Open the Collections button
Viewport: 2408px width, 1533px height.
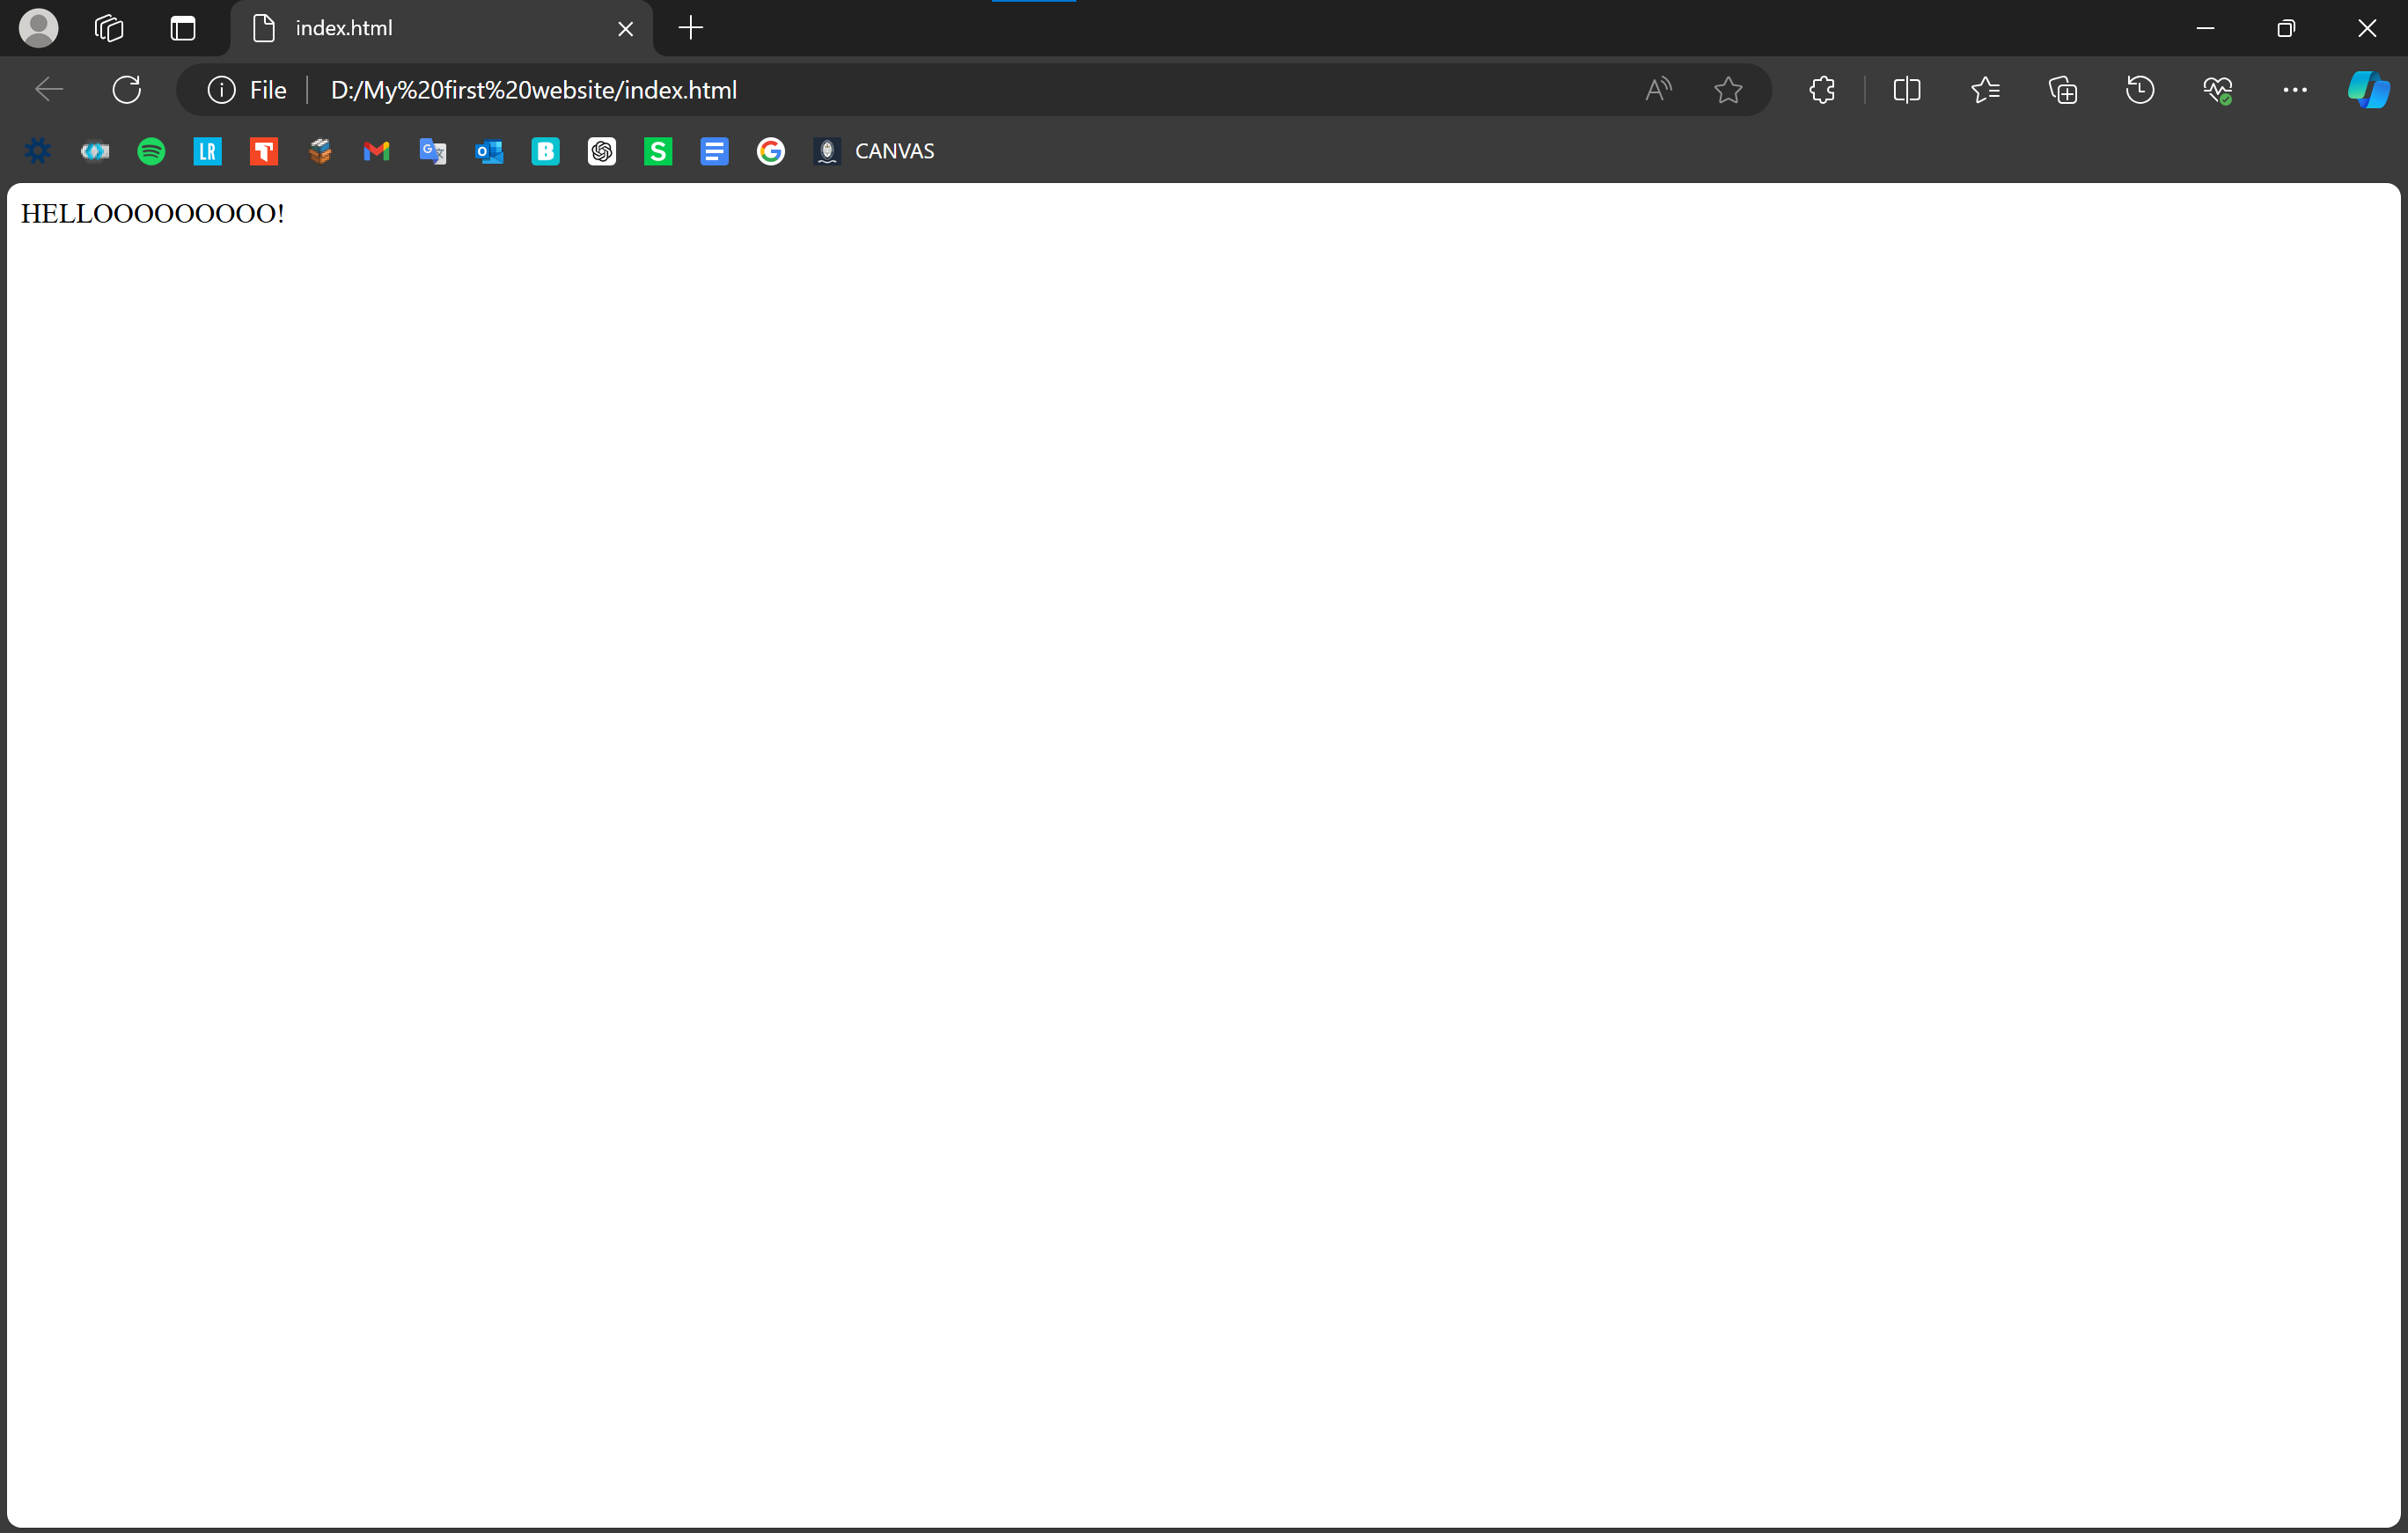[x=2062, y=90]
